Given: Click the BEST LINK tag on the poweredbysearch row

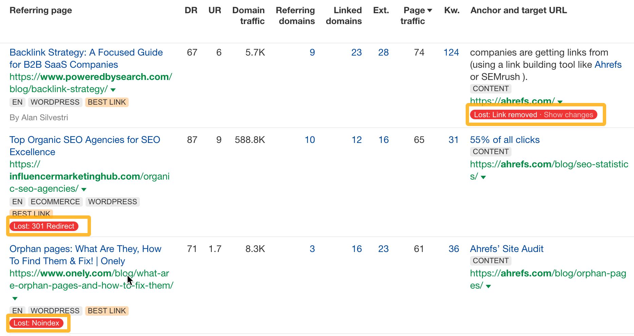Looking at the screenshot, I should click(107, 102).
